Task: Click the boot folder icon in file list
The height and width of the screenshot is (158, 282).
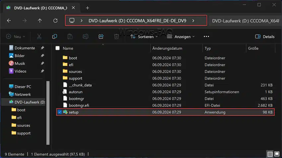Action: click(x=65, y=57)
